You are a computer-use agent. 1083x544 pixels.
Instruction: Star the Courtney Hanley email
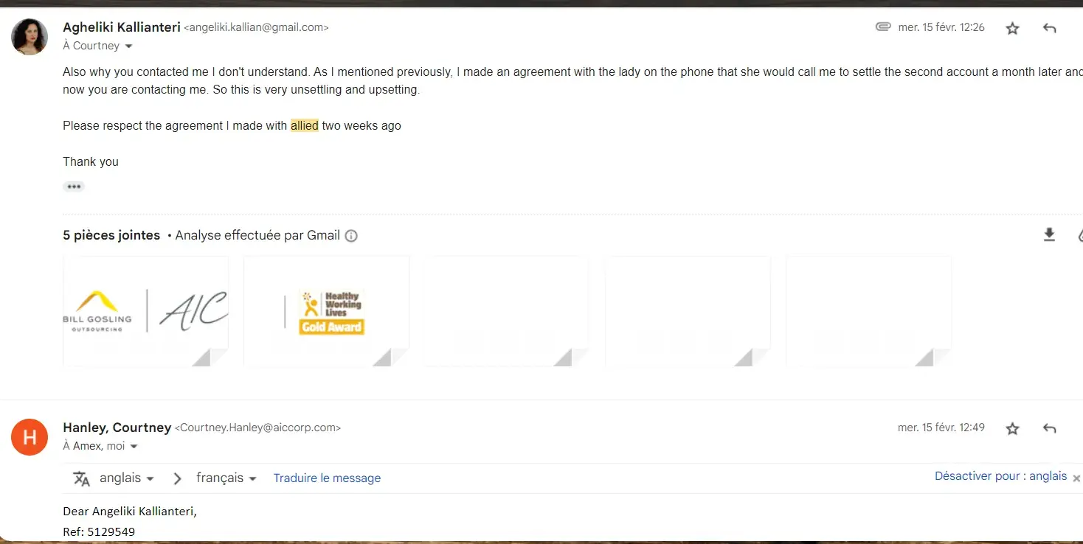[1012, 428]
